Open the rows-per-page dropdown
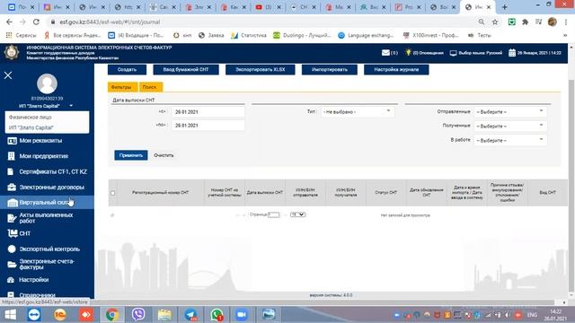Screen dimensions: 575x323 point(297,214)
